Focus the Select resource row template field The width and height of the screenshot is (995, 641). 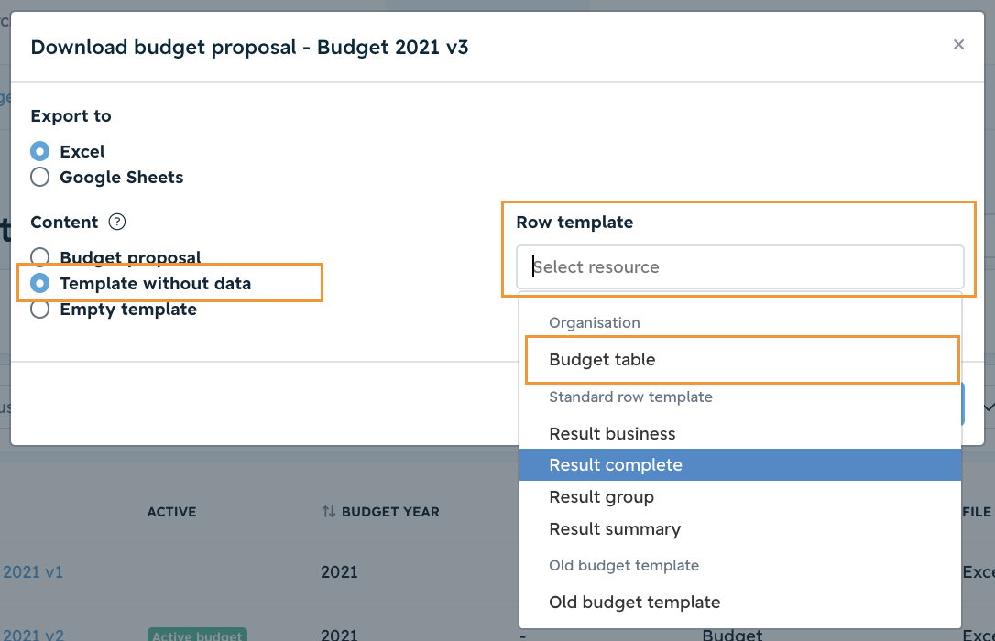[740, 266]
